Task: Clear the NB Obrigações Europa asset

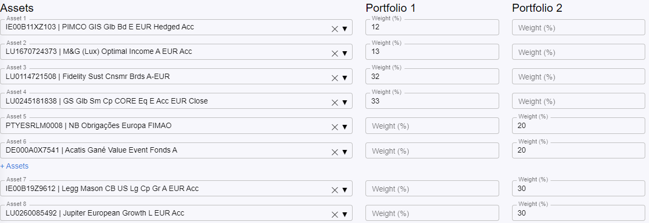Action: [x=335, y=127]
